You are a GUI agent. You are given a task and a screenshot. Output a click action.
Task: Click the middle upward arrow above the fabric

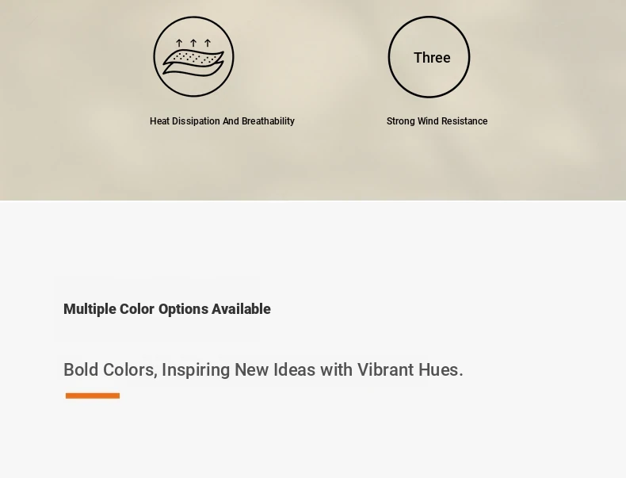point(193,43)
